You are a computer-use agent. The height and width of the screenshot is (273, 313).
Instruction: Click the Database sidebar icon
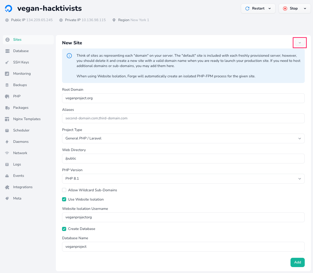(7, 51)
